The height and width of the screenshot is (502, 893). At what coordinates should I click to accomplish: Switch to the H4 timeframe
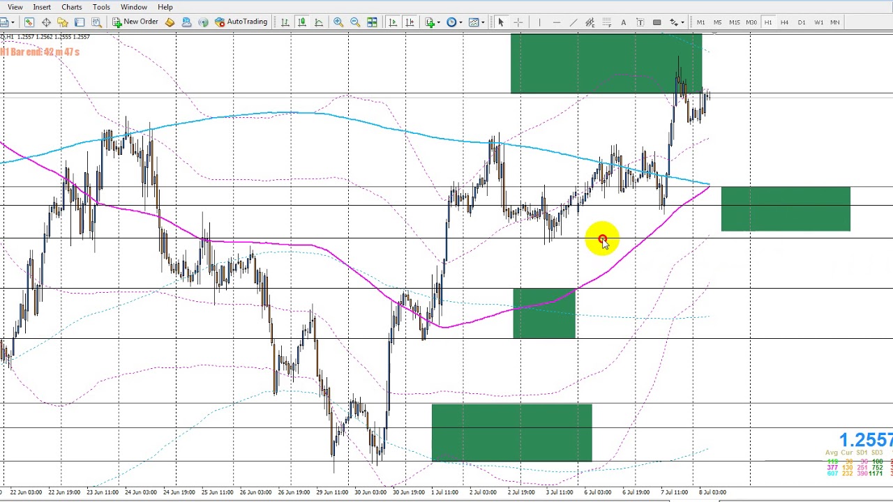(x=785, y=22)
